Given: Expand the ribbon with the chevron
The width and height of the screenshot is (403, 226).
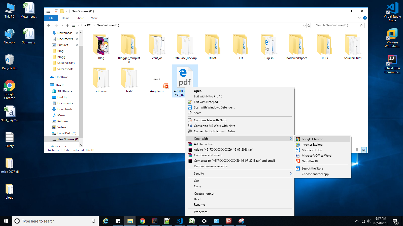Looking at the screenshot, I should [359, 18].
